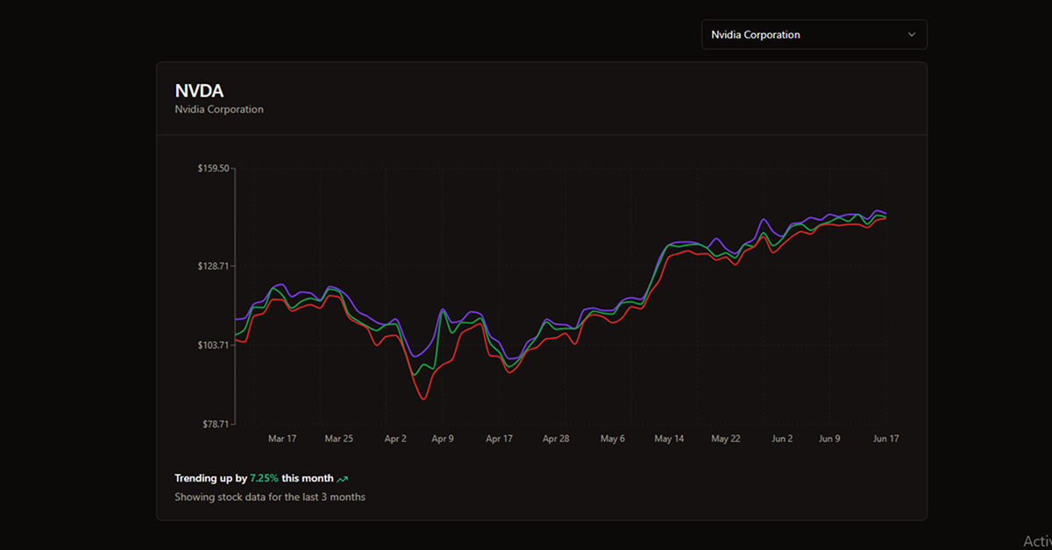The height and width of the screenshot is (550, 1052).
Task: Click the May 22 x-axis date label
Action: pos(726,439)
